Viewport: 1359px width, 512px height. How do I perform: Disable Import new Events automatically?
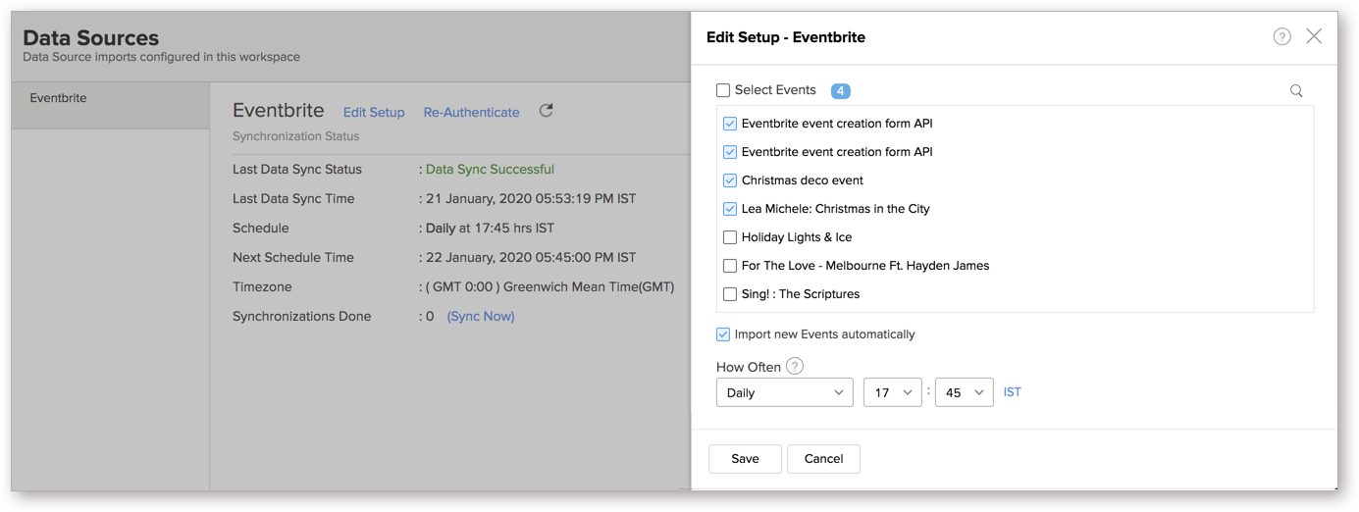[723, 334]
